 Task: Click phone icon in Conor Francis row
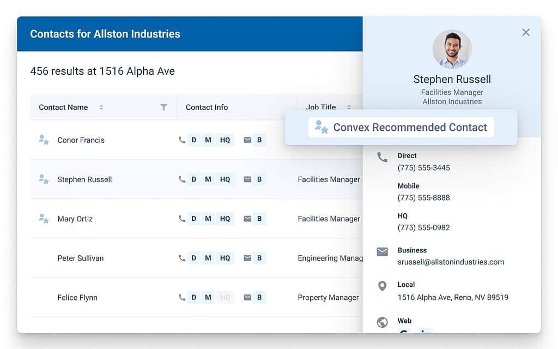point(182,140)
